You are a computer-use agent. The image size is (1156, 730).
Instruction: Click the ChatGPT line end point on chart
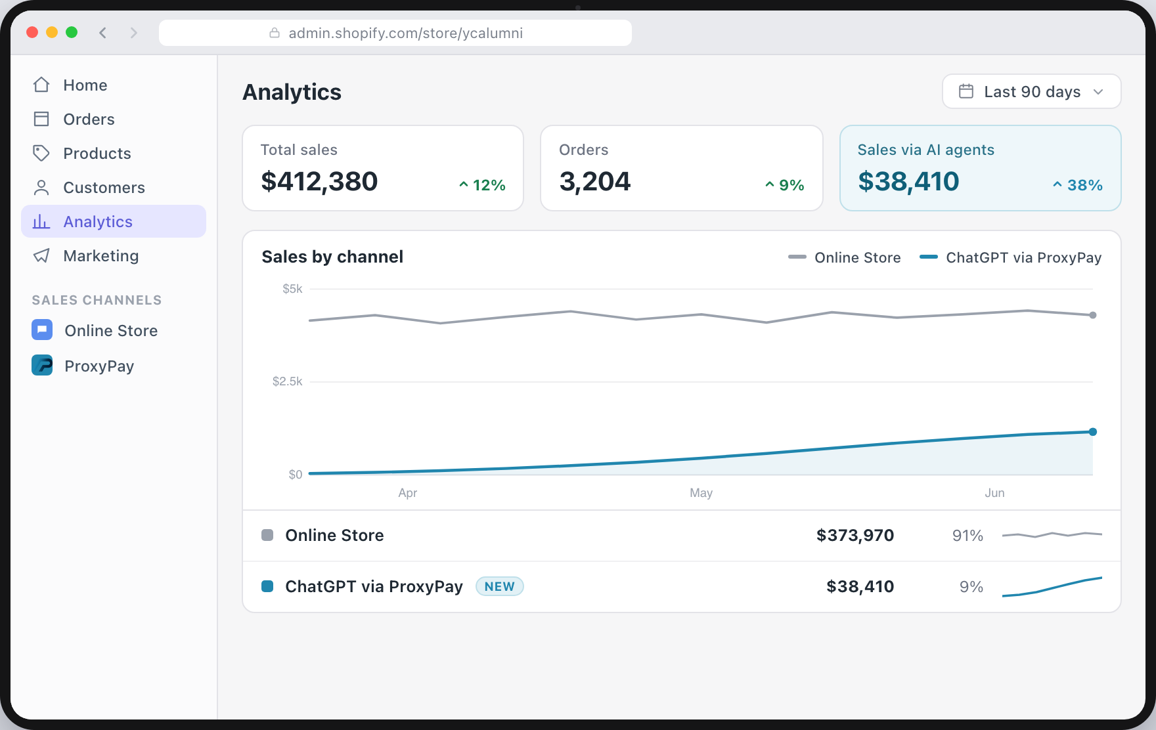click(1093, 432)
